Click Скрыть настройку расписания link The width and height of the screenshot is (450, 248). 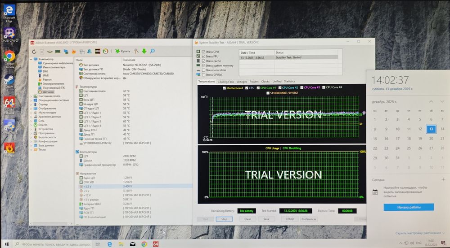click(420, 233)
